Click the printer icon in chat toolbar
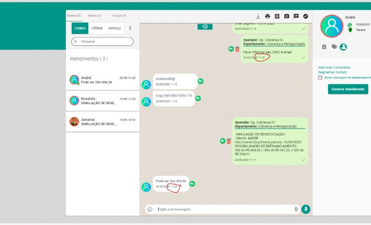371x225 pixels. [x=268, y=16]
